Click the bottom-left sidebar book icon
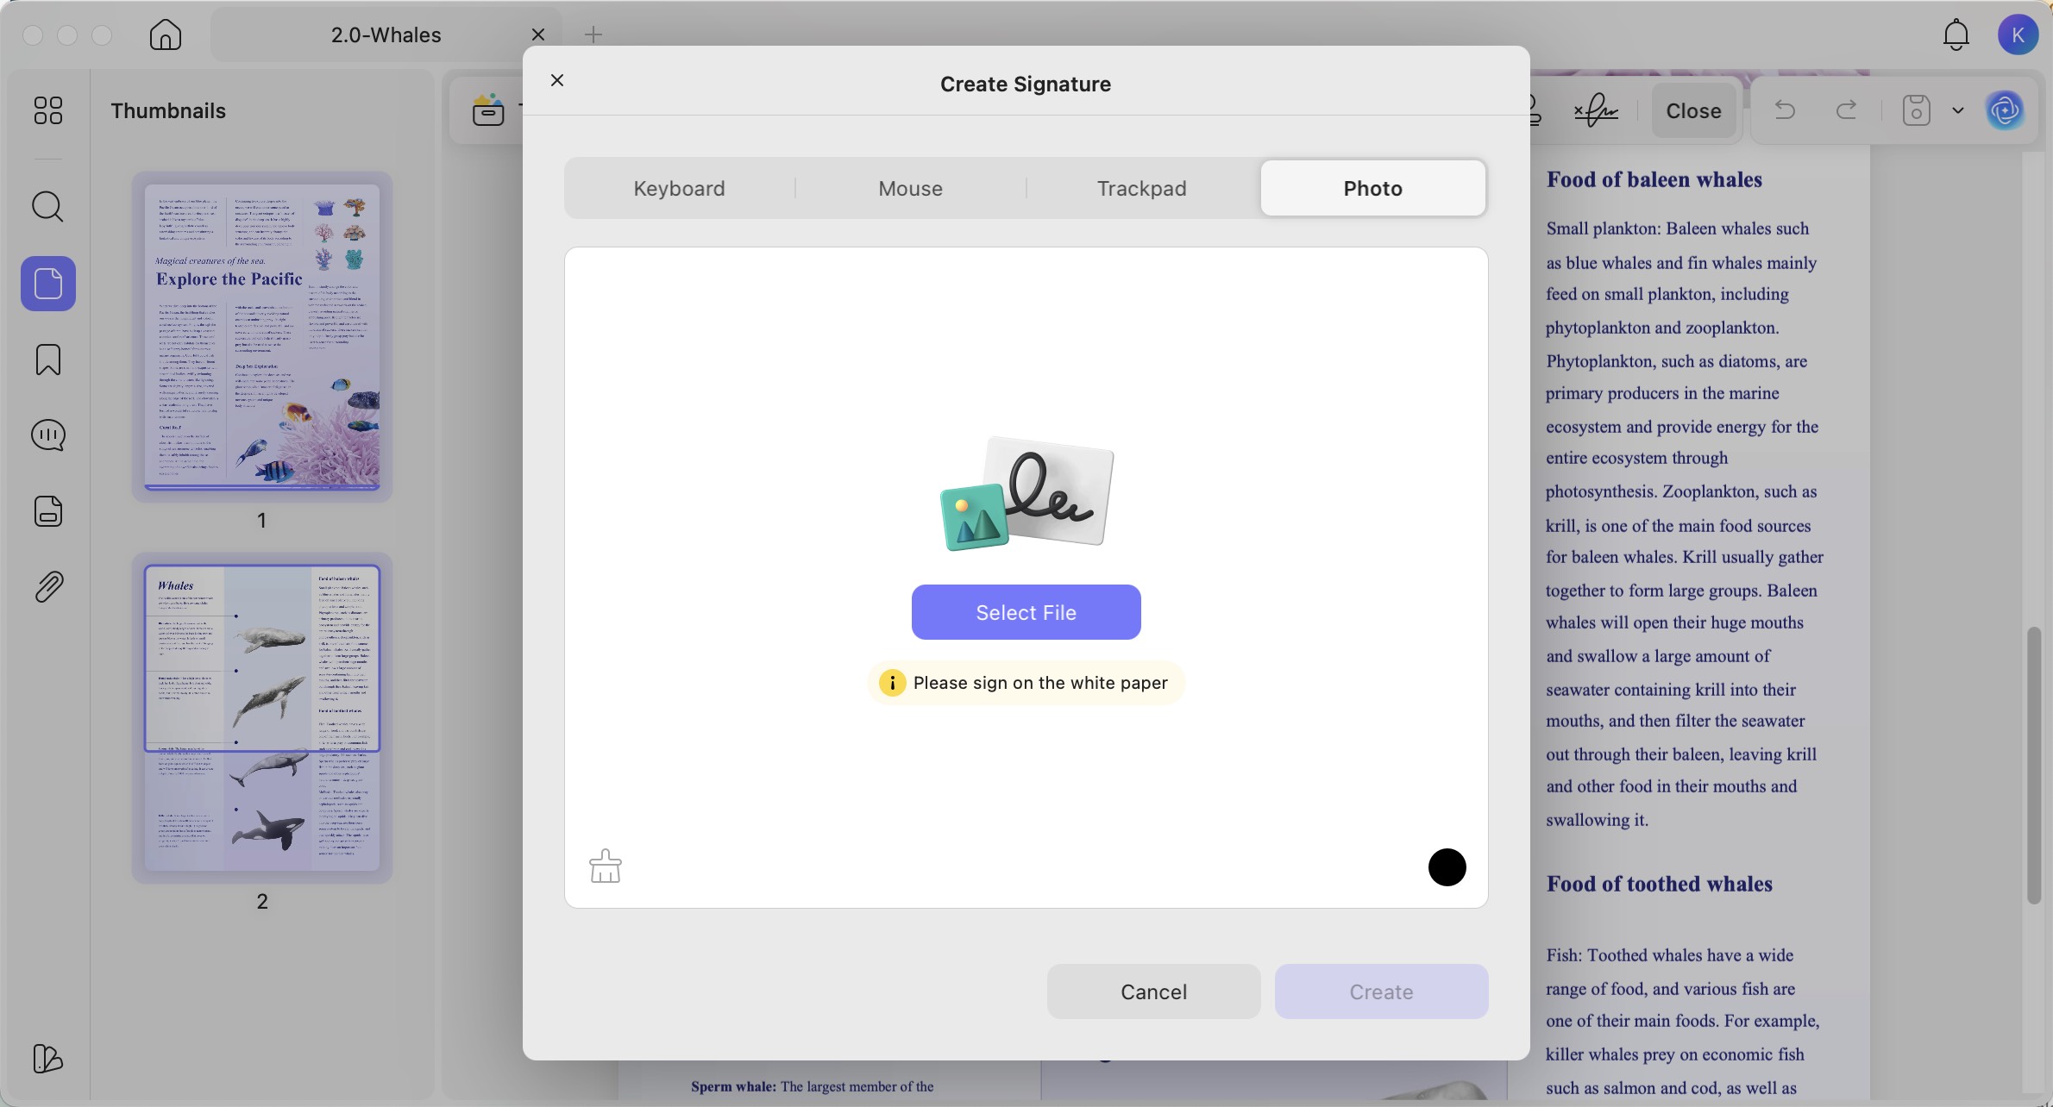This screenshot has width=2053, height=1107. point(48,1059)
